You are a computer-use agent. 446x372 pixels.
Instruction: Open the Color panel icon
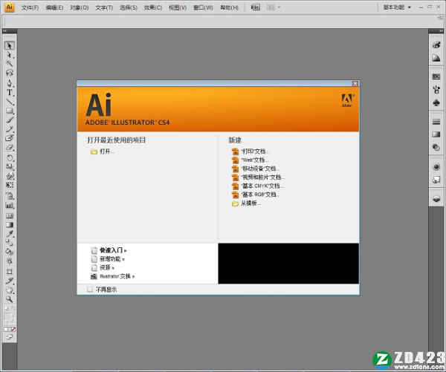tap(436, 45)
